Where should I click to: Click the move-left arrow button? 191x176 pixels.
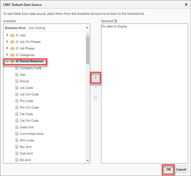click(x=95, y=88)
